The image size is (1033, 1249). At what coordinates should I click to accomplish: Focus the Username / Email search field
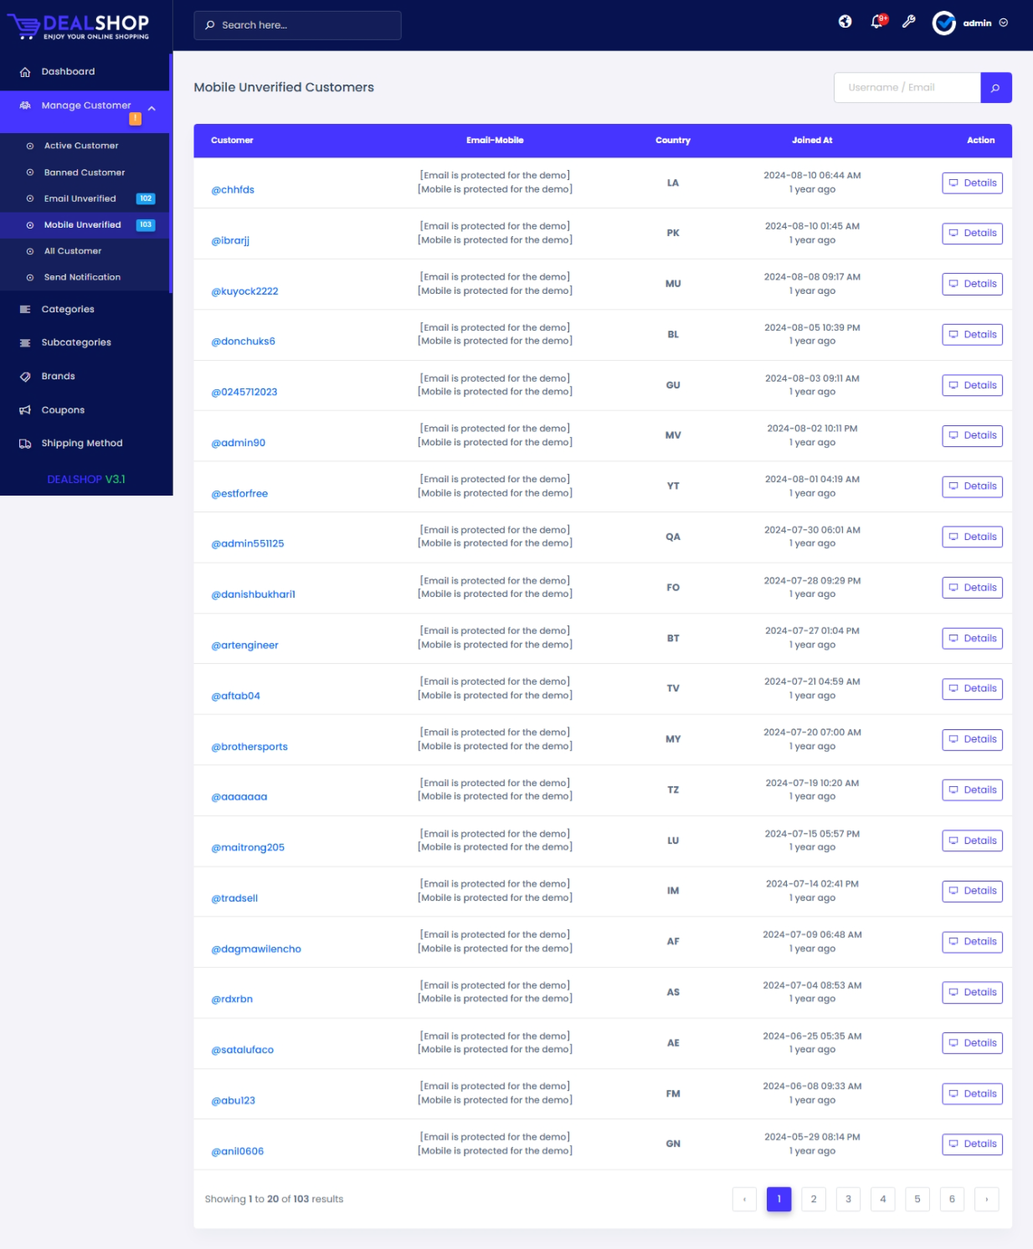[907, 88]
